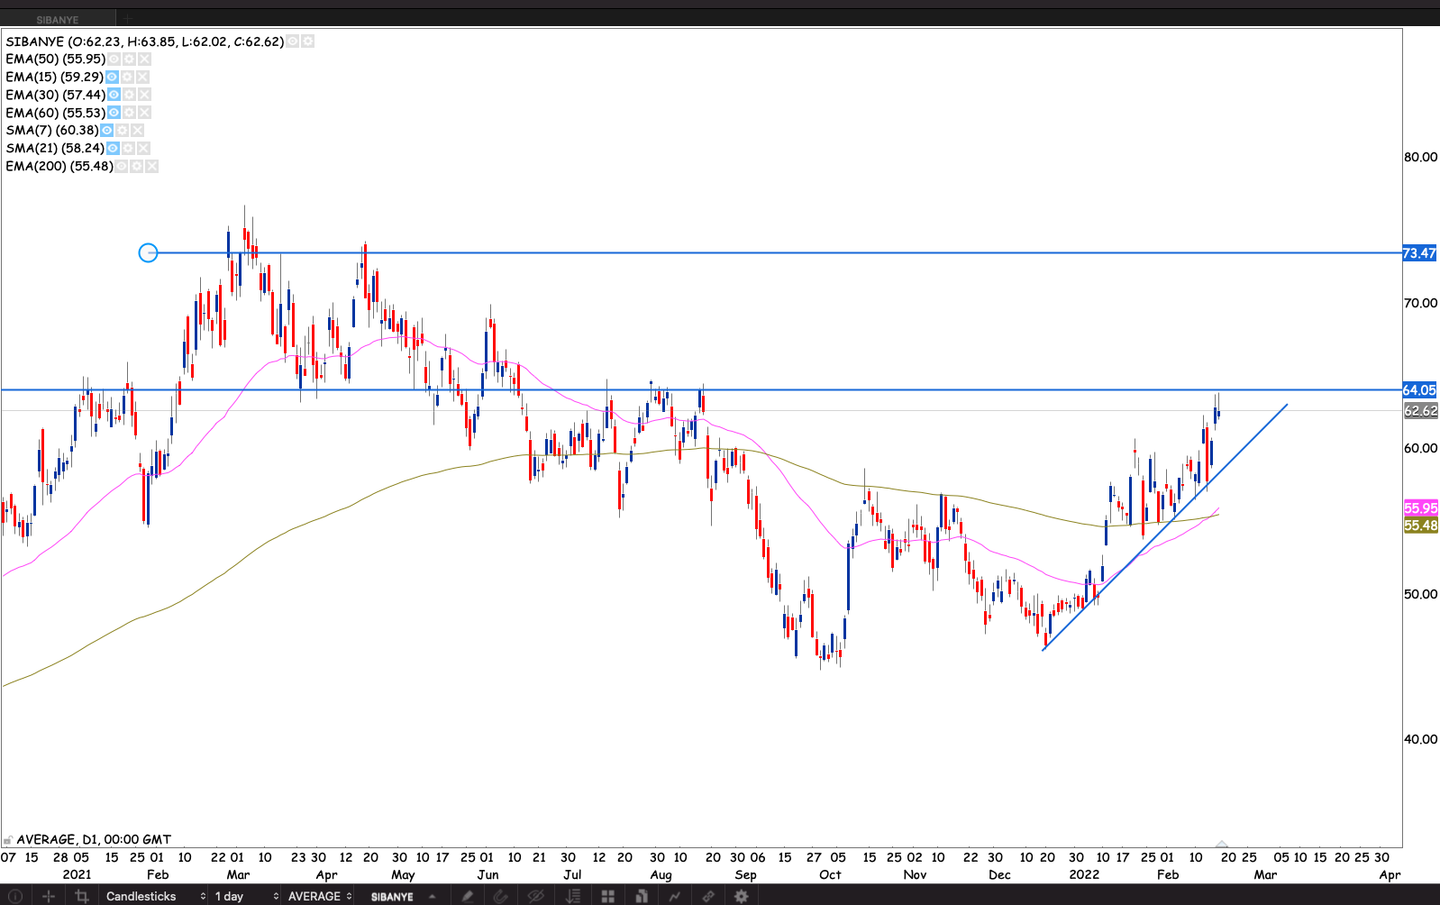
Task: Remove the EMA(200) indicator
Action: click(x=152, y=167)
